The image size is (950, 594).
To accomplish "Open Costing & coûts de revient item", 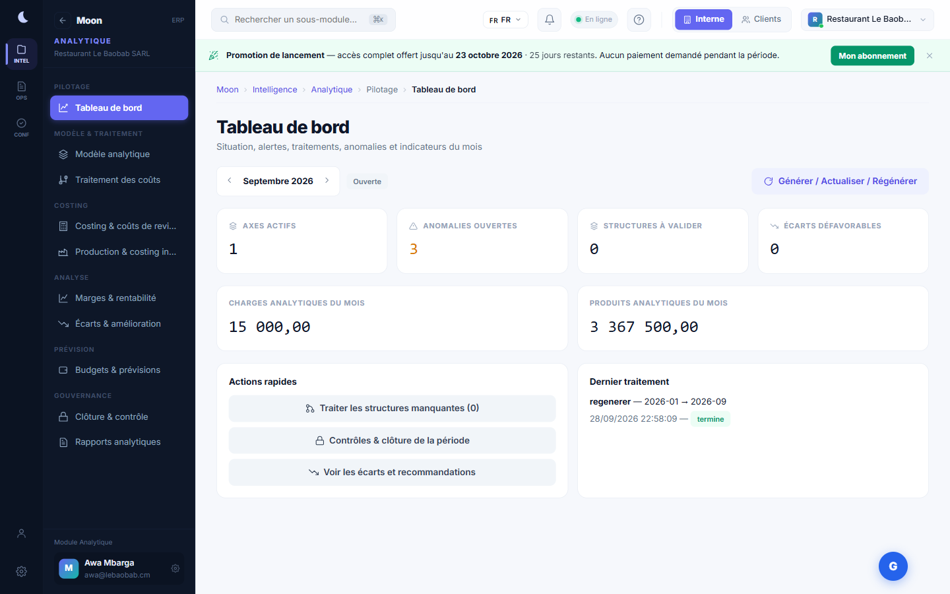I will (119, 226).
